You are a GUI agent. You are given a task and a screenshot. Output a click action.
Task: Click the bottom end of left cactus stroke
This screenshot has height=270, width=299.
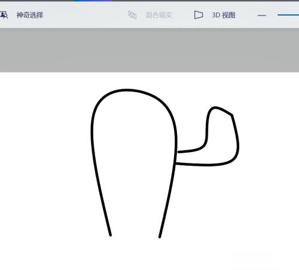tap(111, 235)
